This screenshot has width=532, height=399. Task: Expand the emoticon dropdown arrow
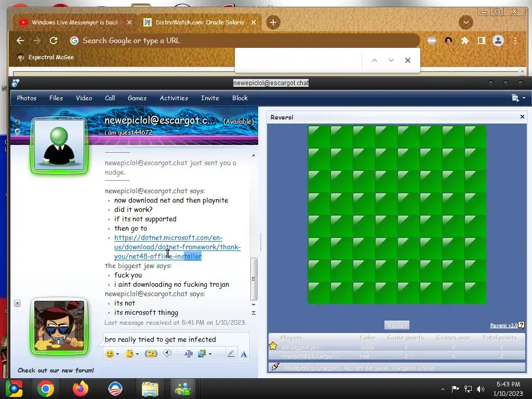coord(118,354)
